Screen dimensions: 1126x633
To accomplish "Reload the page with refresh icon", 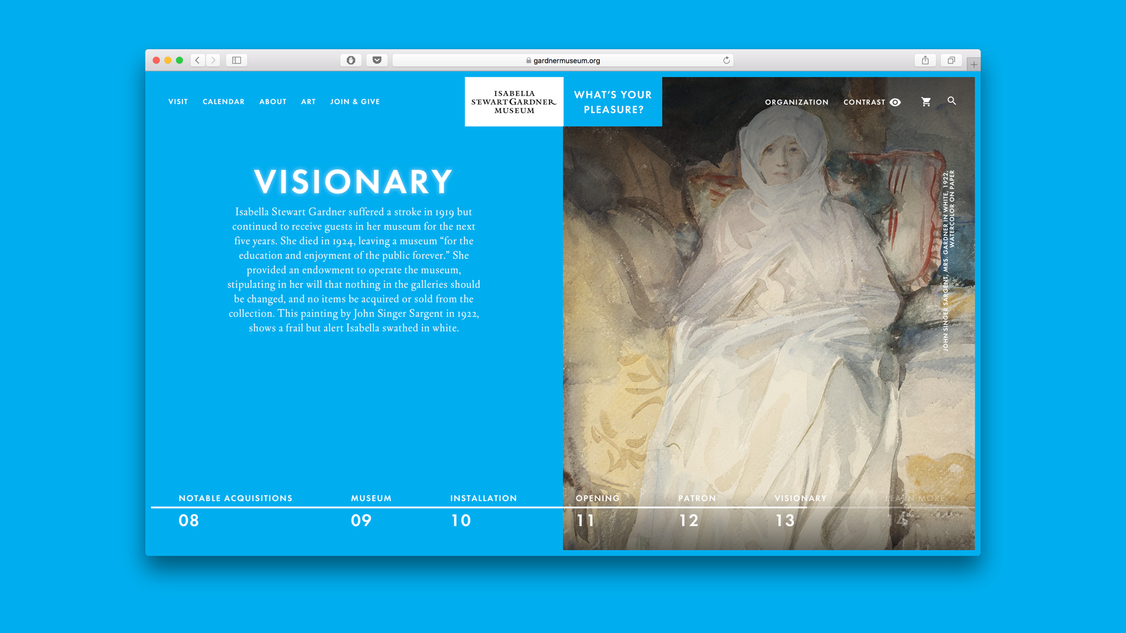I will pos(727,60).
